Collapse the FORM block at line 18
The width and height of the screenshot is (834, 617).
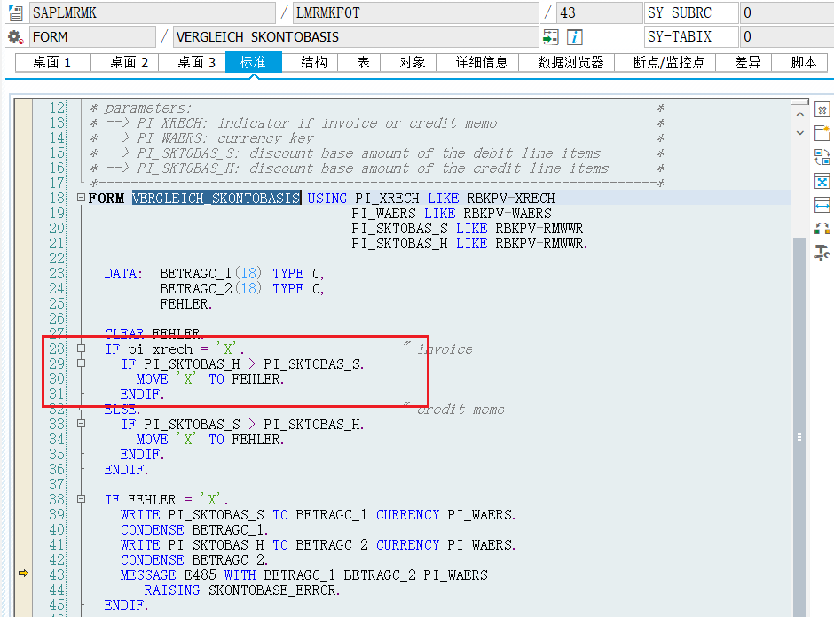81,198
